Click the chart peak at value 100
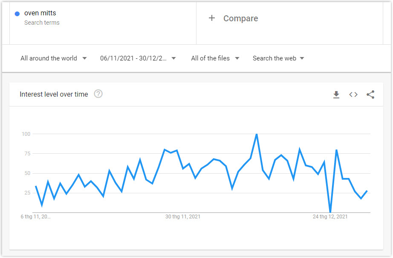Viewport: 393px width, 258px height. (257, 135)
